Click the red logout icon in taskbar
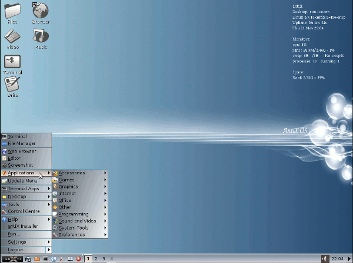 pyautogui.click(x=78, y=259)
